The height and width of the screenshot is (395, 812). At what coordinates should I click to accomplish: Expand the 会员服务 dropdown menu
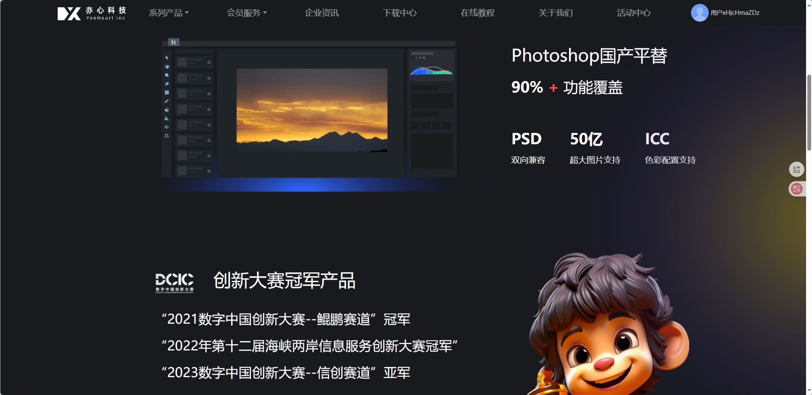point(247,13)
